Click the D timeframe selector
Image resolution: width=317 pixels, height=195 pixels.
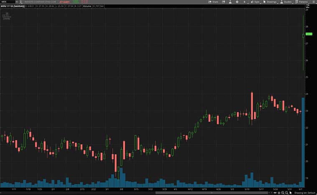tap(245, 2)
